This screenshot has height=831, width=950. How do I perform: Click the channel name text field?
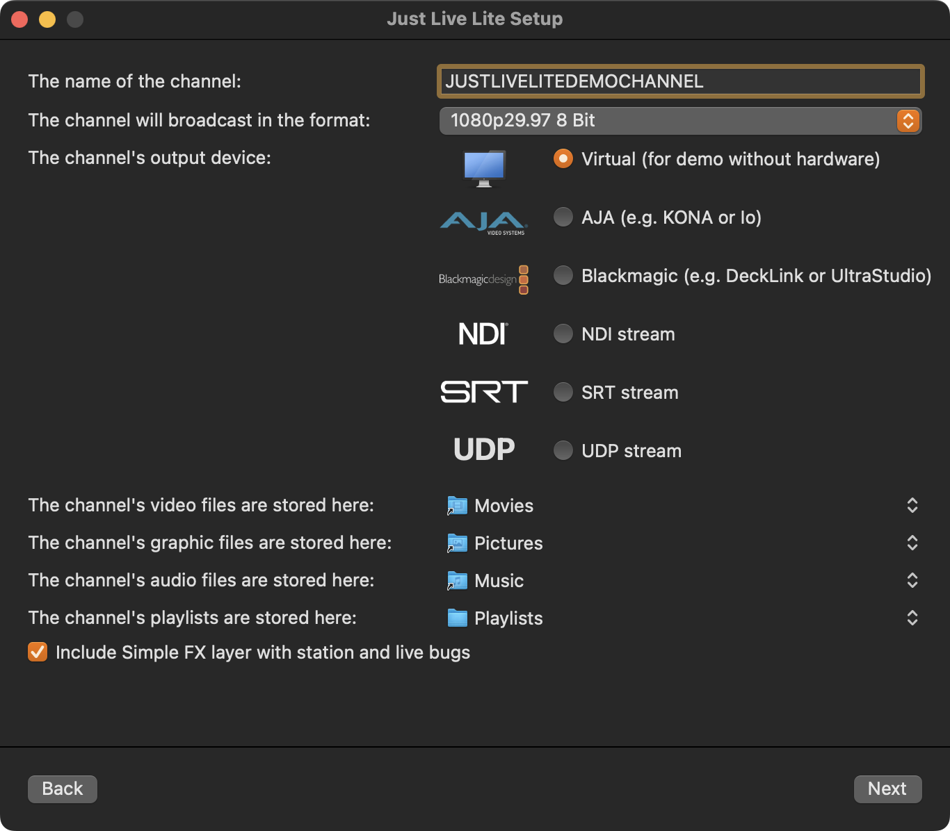679,81
